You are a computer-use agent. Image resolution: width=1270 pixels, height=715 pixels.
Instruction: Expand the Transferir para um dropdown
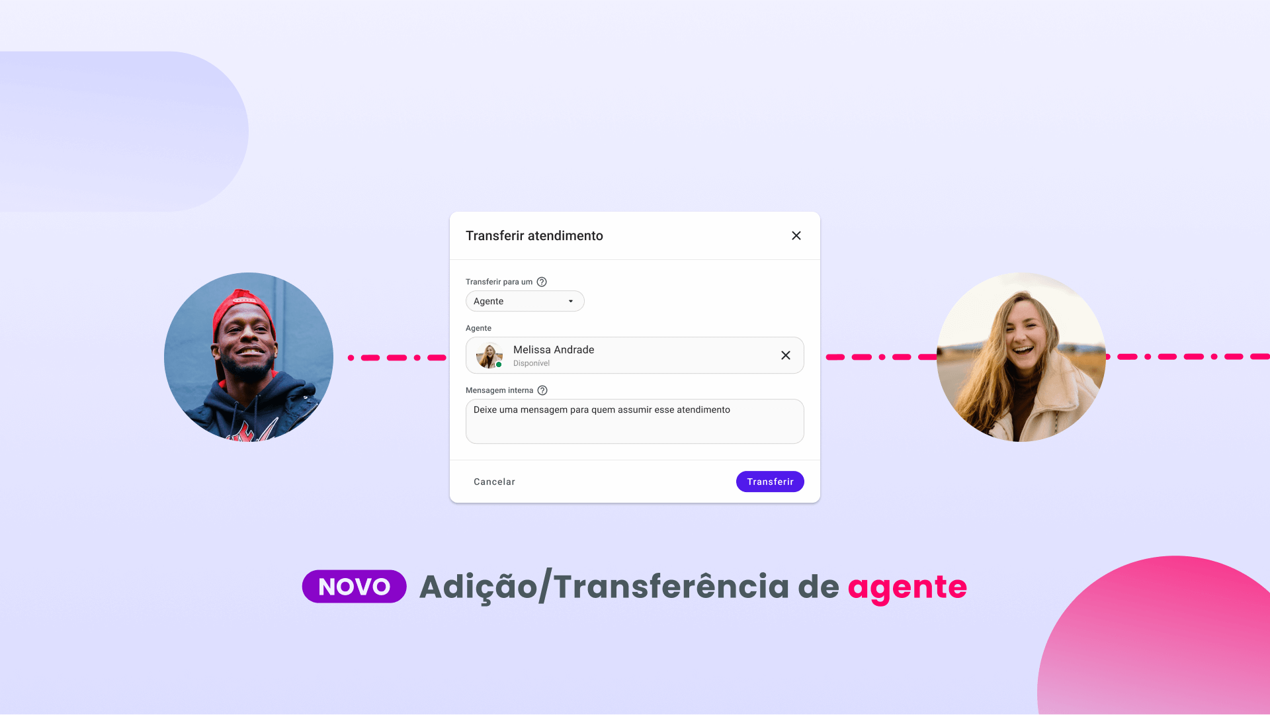pyautogui.click(x=523, y=301)
